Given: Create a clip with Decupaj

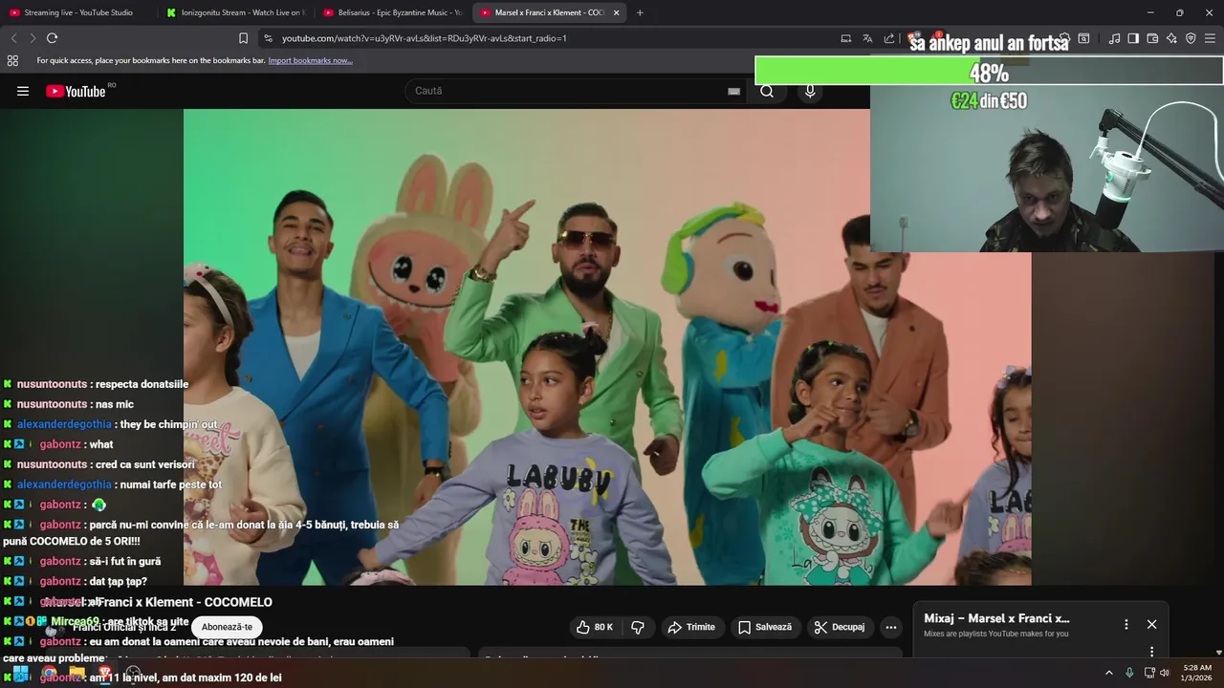Looking at the screenshot, I should [840, 627].
